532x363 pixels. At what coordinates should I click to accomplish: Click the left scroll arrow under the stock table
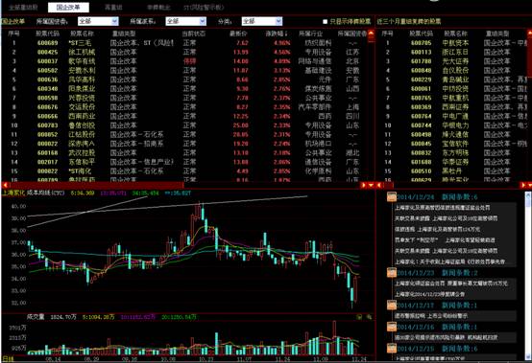[5, 185]
